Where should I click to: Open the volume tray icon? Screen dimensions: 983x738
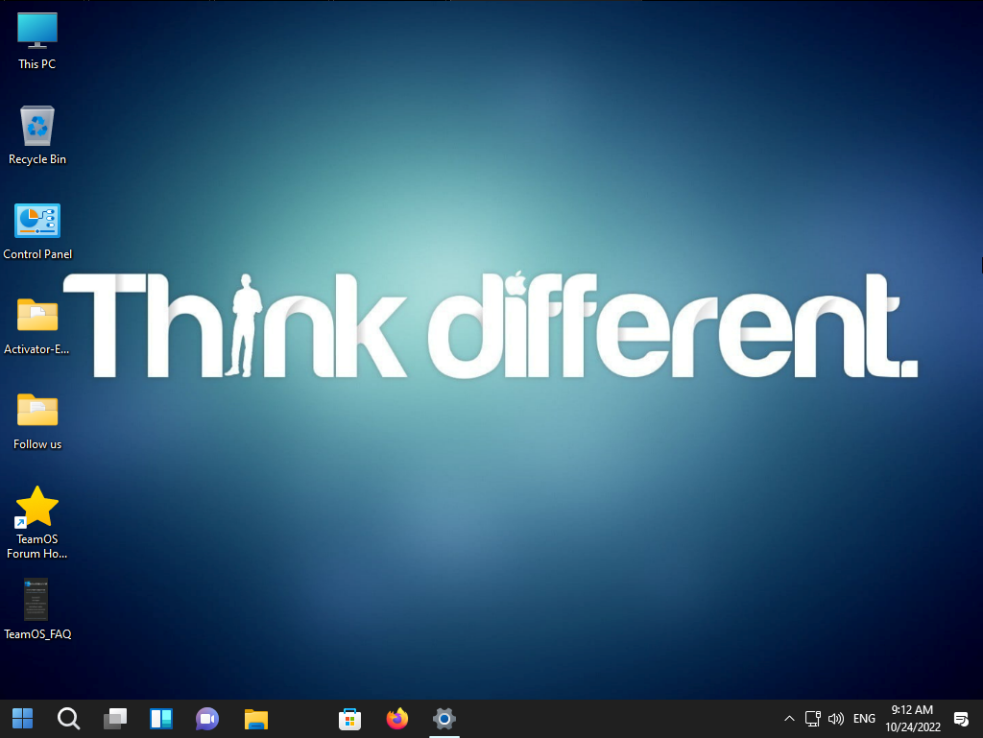[x=836, y=719]
